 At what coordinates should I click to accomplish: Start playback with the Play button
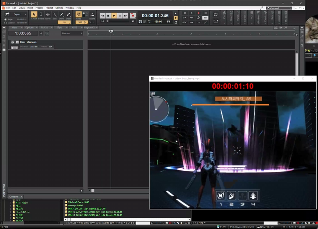[114, 15]
